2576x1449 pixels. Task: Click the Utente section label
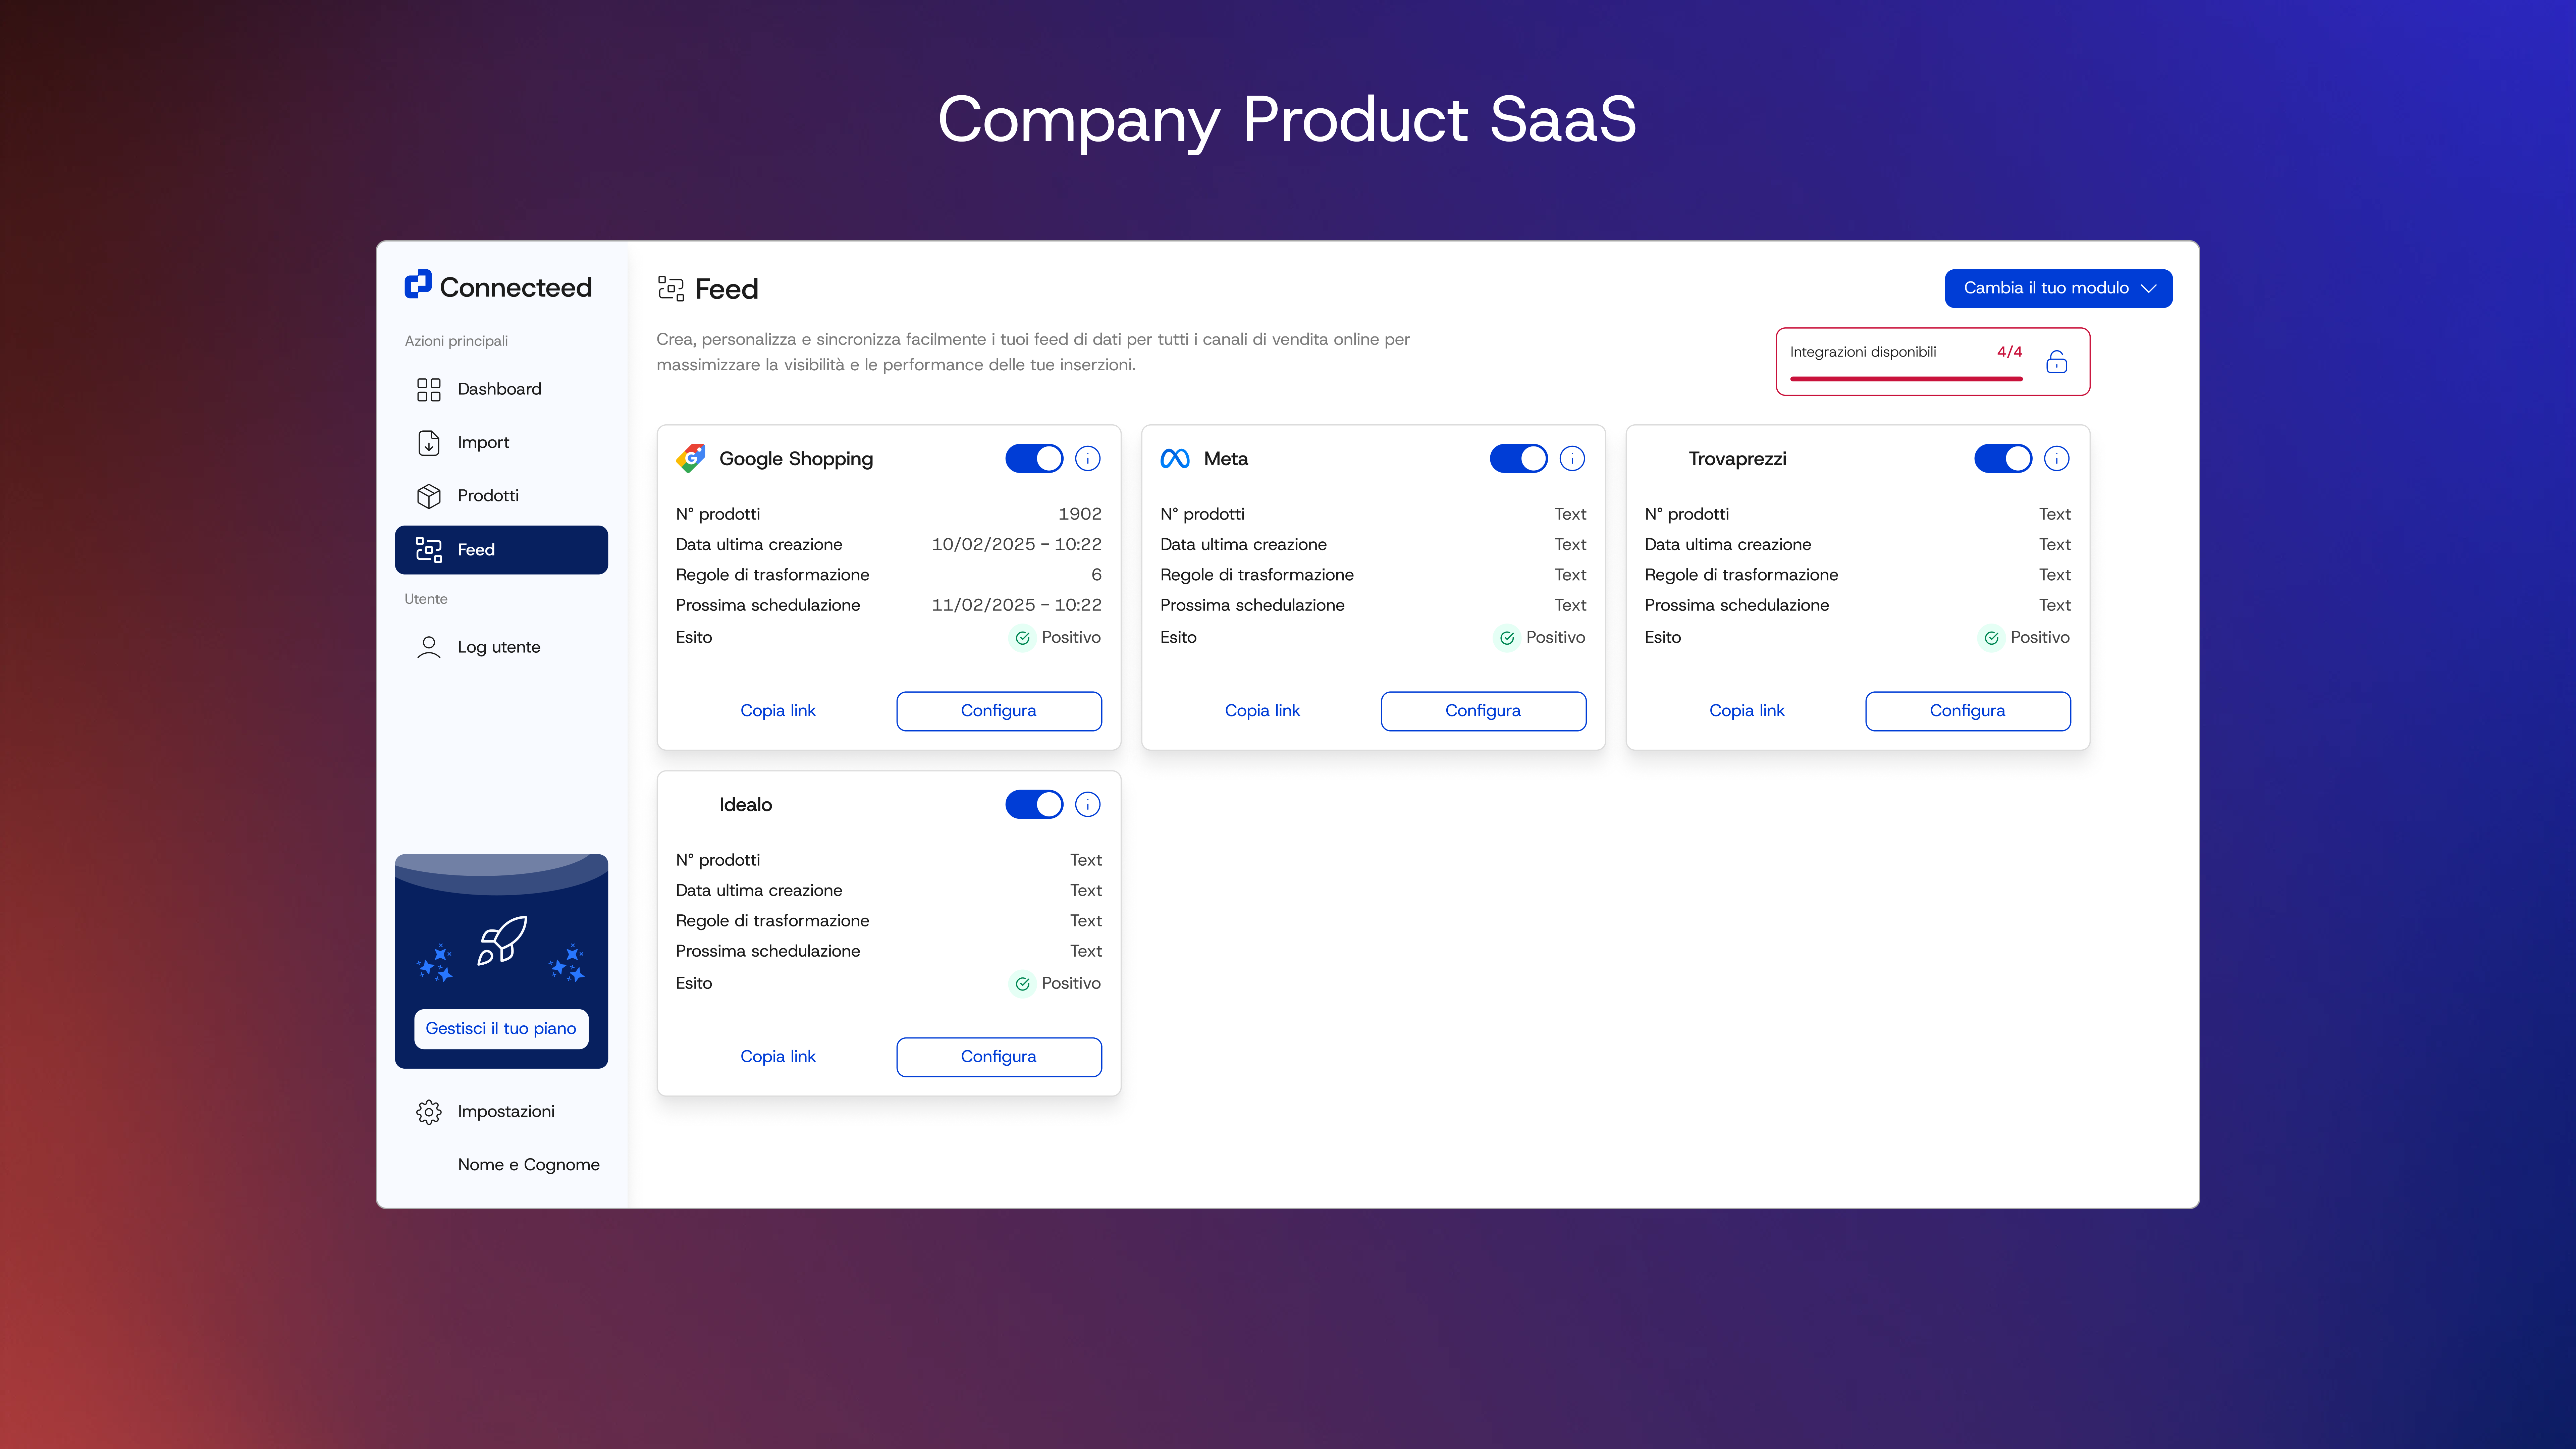(426, 599)
